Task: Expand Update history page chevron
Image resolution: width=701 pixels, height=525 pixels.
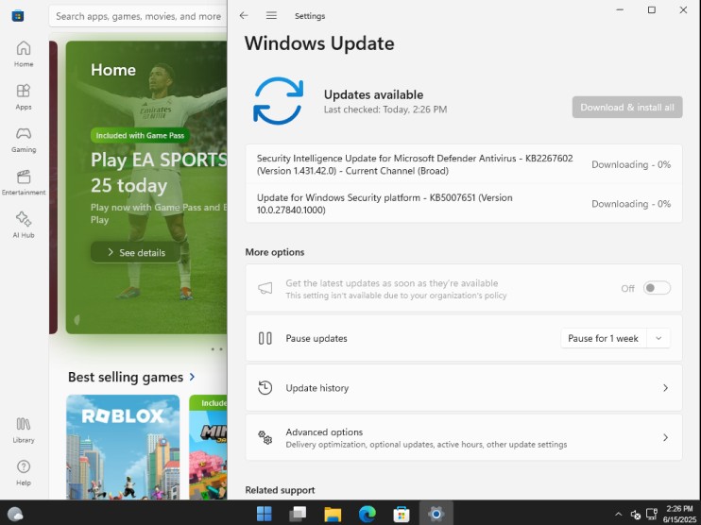Action: [x=665, y=388]
